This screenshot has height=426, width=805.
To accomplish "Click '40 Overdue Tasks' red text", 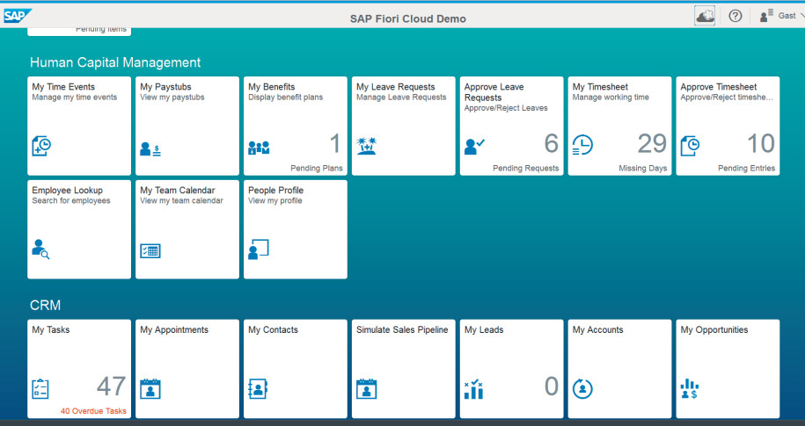I will click(93, 411).
